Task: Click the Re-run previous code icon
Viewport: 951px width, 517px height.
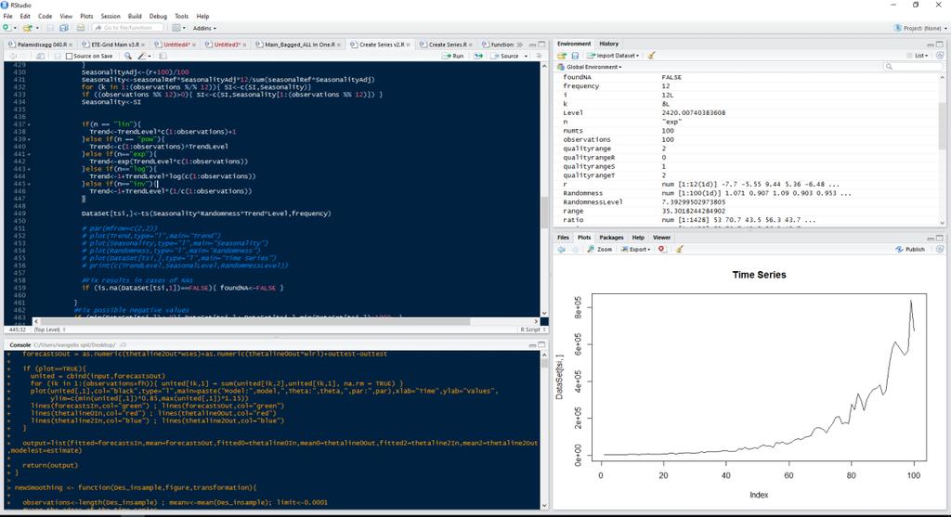Action: (x=478, y=56)
